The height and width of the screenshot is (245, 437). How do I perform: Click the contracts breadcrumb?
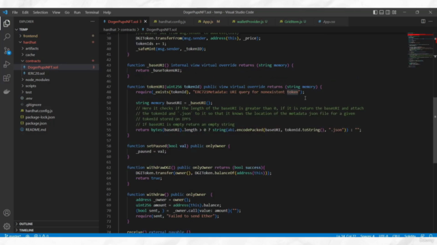coord(128,29)
